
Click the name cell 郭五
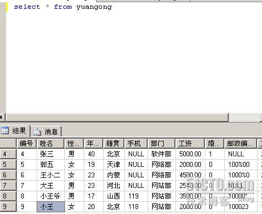click(x=51, y=165)
